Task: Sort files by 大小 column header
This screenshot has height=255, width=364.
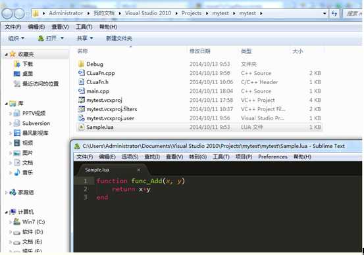Action: [x=298, y=51]
